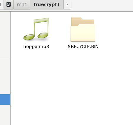This screenshot has height=125, width=133.
Task: Click sidebar section above the blue highlighted entry
Action: coord(5,76)
